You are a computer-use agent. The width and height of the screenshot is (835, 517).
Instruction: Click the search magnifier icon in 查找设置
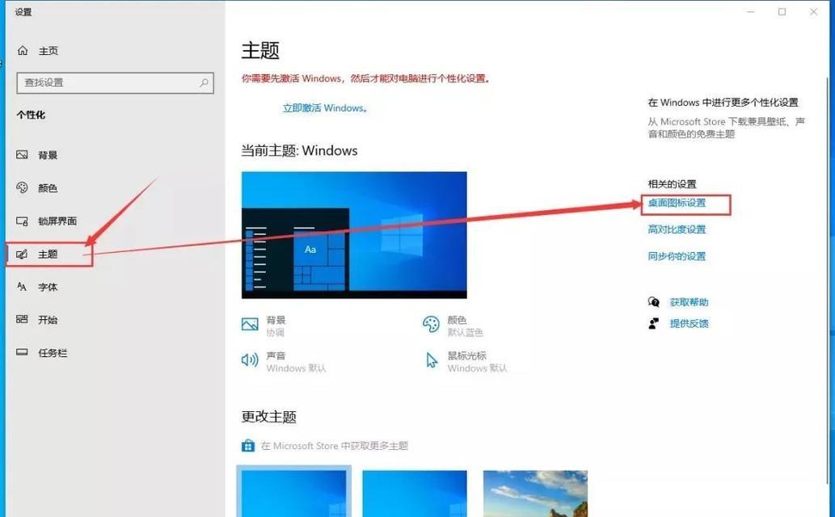tap(204, 82)
